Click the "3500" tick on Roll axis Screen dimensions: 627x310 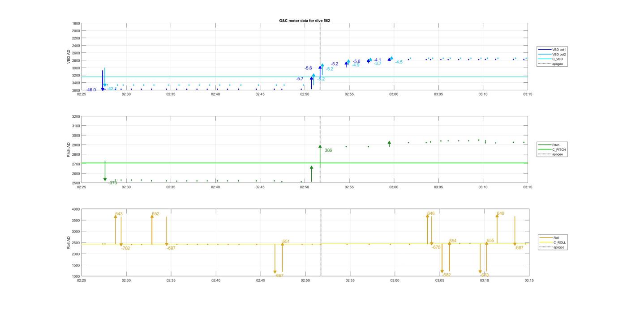[x=76, y=221]
